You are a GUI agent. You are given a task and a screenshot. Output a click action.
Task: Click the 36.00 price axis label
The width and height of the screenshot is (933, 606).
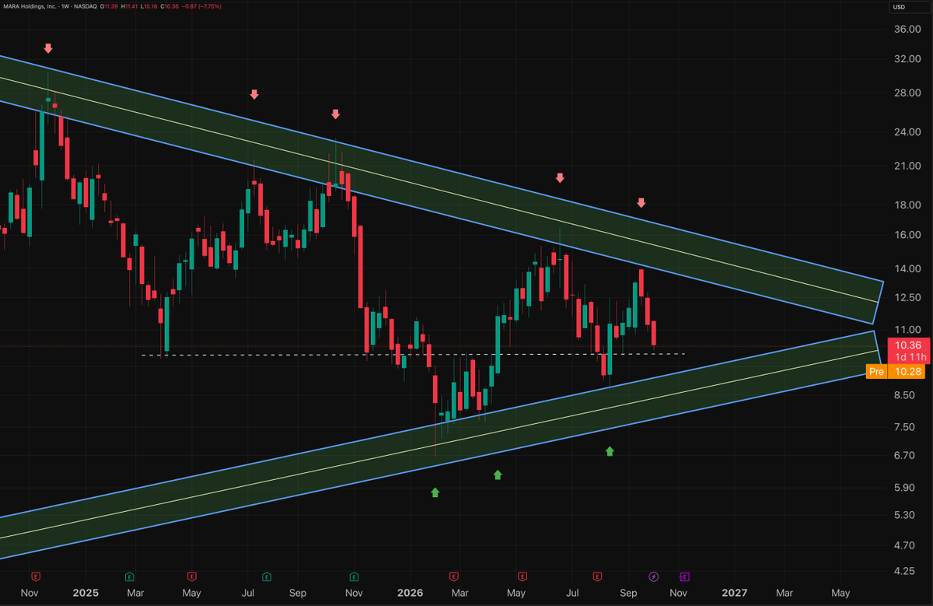tap(907, 30)
